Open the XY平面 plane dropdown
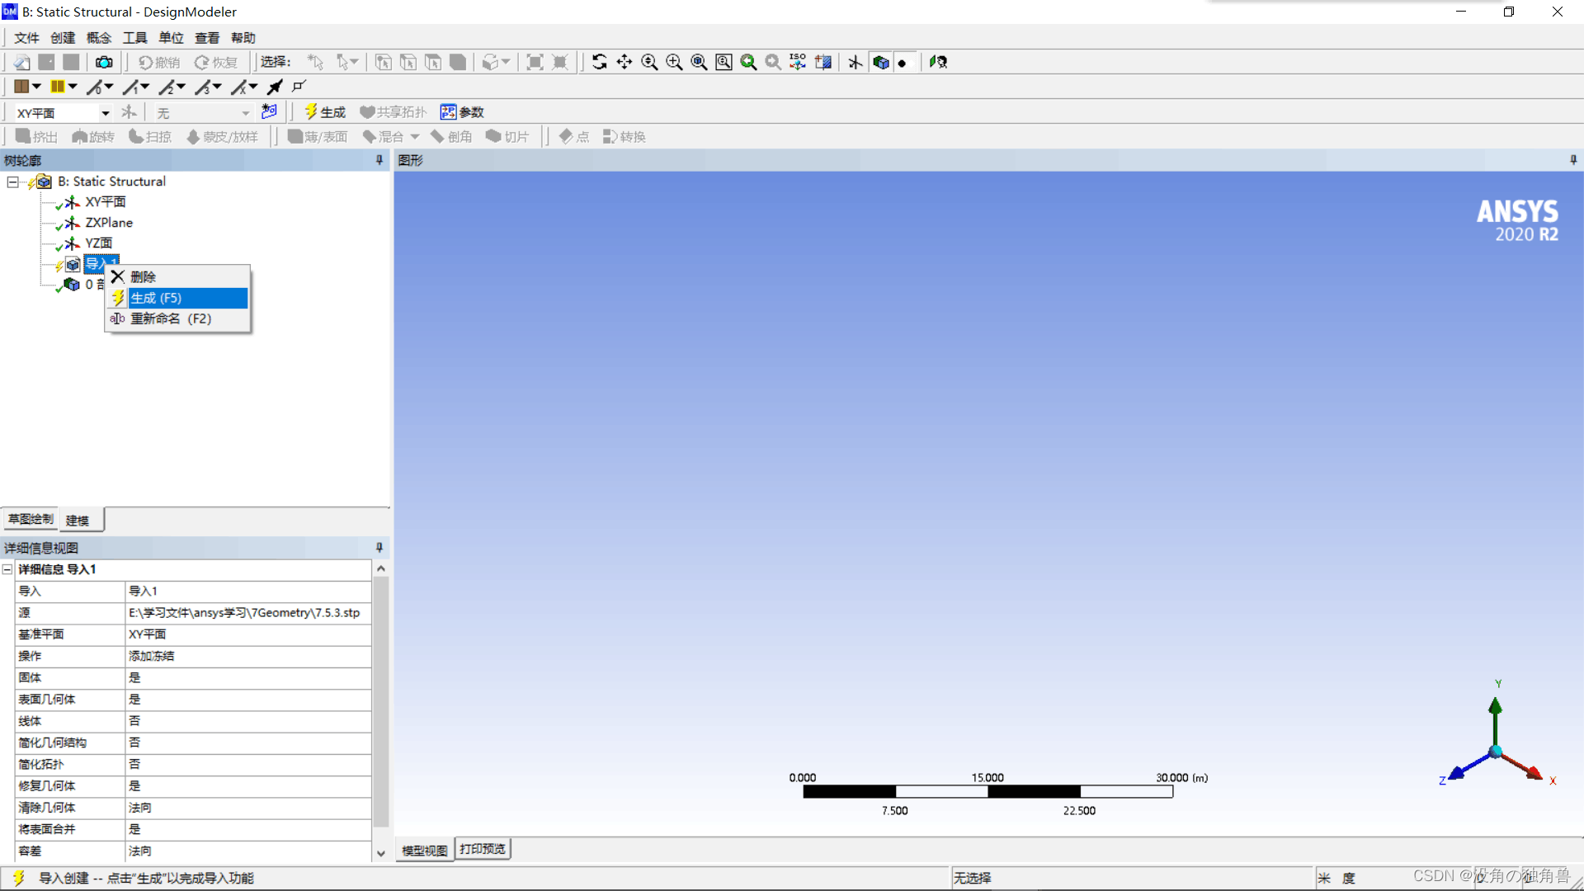The image size is (1584, 891). 106,113
